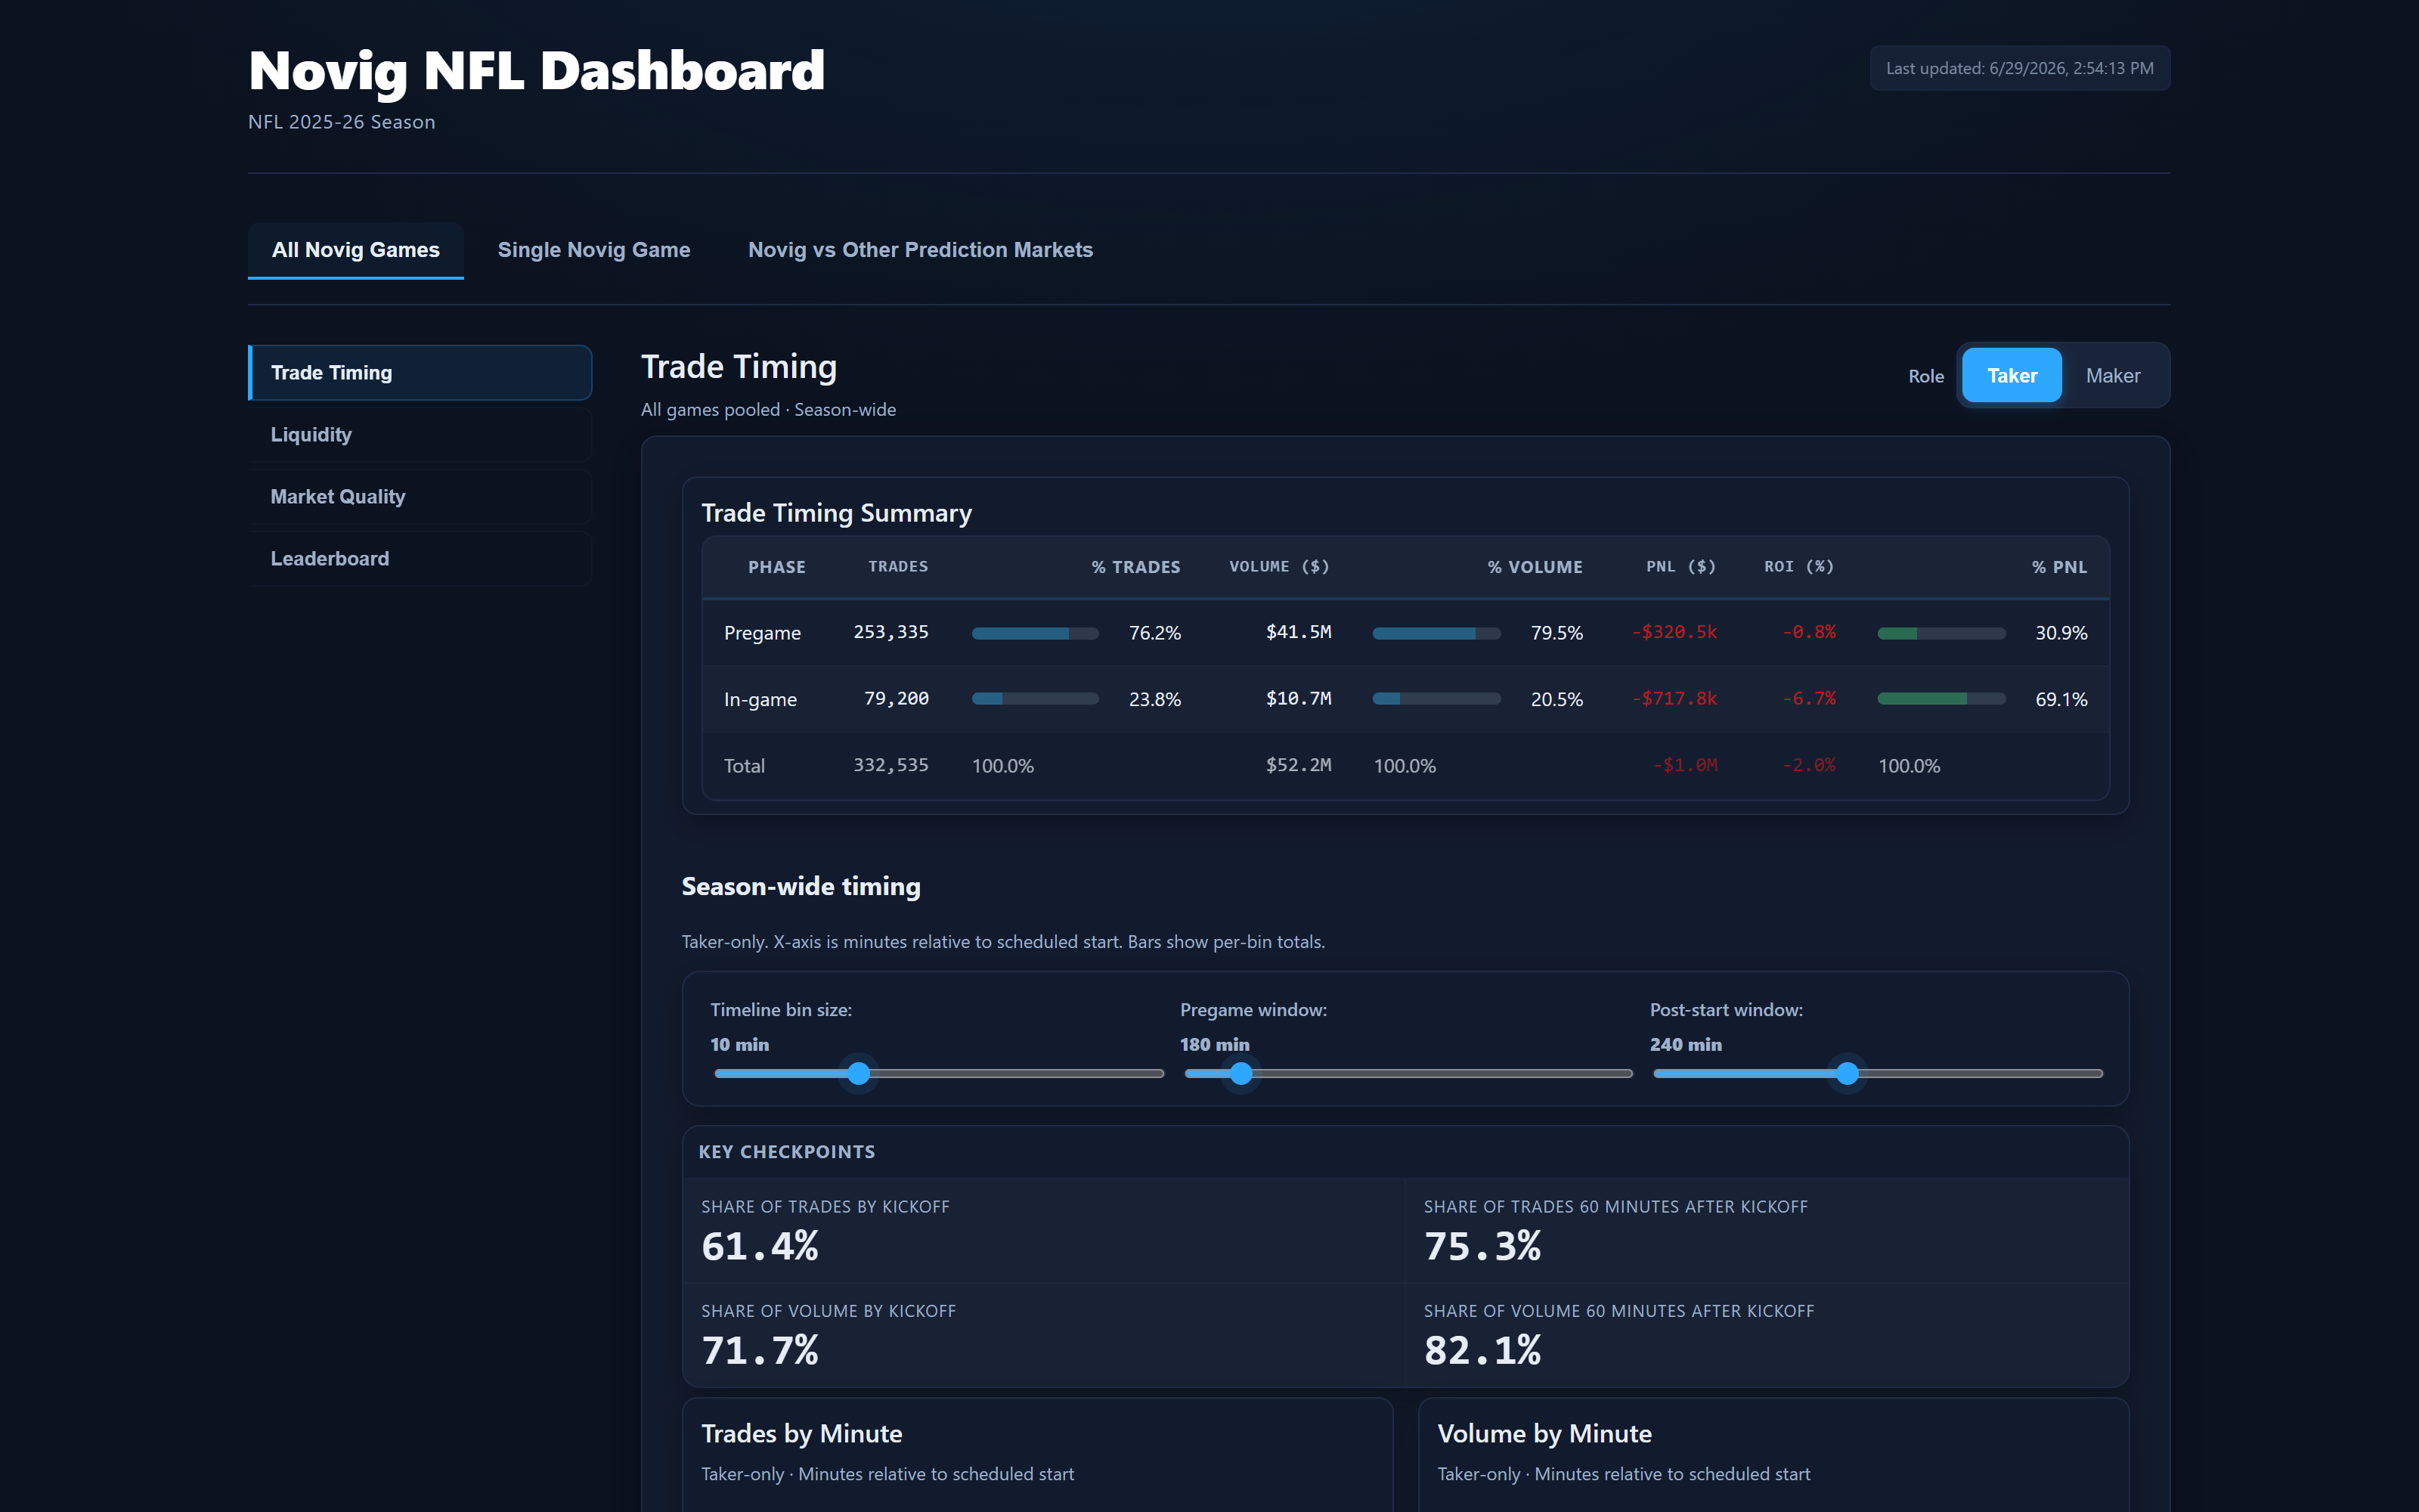Image resolution: width=2419 pixels, height=1512 pixels.
Task: Select Trade Timing in the sidebar
Action: pyautogui.click(x=420, y=373)
